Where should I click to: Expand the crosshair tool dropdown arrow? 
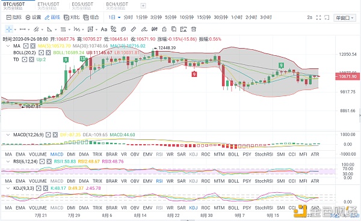pyautogui.click(x=15, y=29)
